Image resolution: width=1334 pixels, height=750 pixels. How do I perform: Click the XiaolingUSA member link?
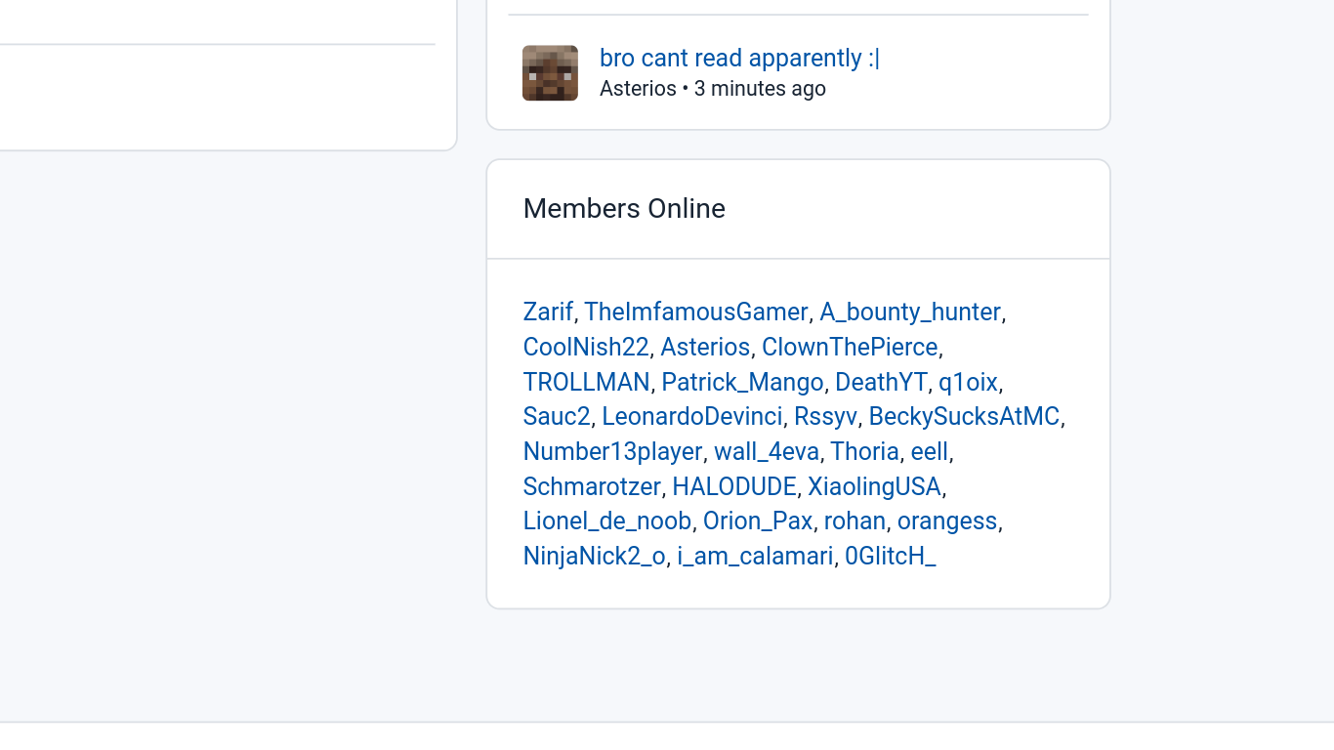click(874, 486)
